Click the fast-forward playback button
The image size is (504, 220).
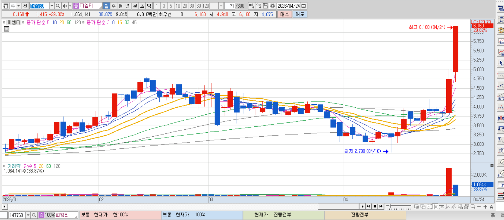[x=381, y=207]
